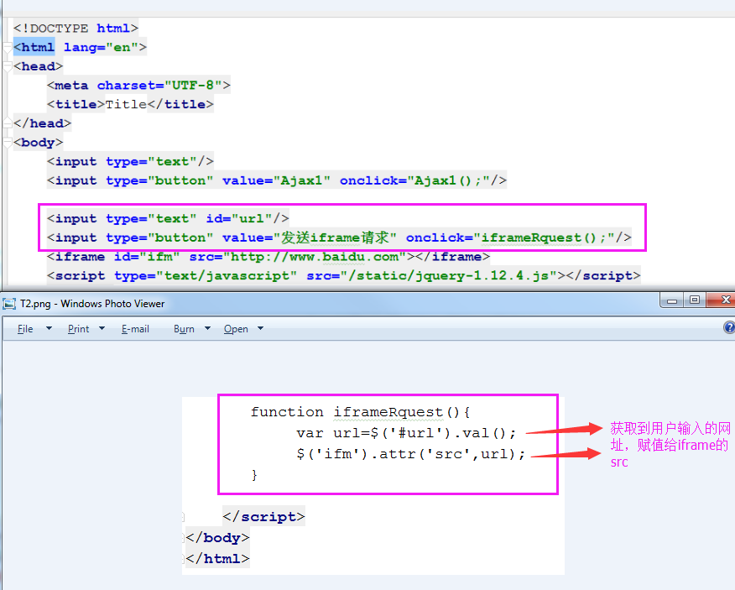Click the T2.png - Windows Photo Viewer title
Viewport: 735px width, 590px height.
click(x=92, y=304)
